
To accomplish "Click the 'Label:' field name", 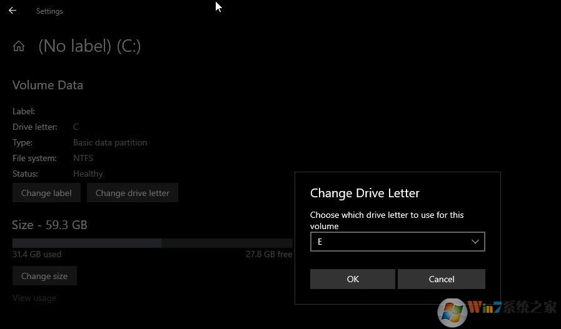I will click(x=24, y=111).
